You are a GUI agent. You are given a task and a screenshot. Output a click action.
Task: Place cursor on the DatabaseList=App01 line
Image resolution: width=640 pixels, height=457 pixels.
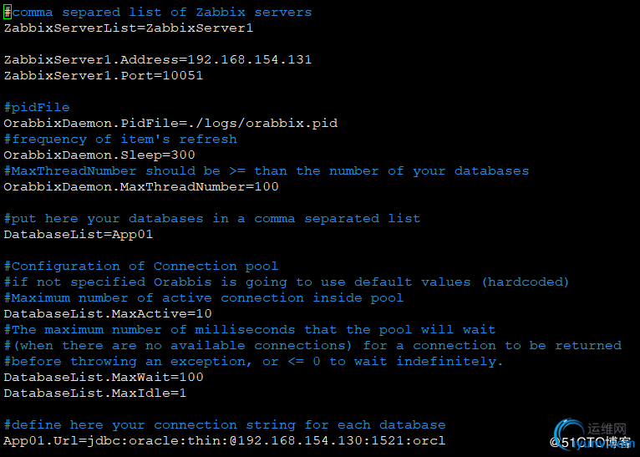(78, 235)
